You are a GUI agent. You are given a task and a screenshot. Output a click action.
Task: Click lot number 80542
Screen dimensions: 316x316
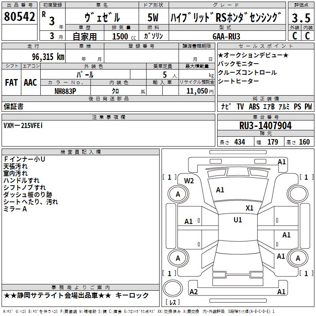19,17
